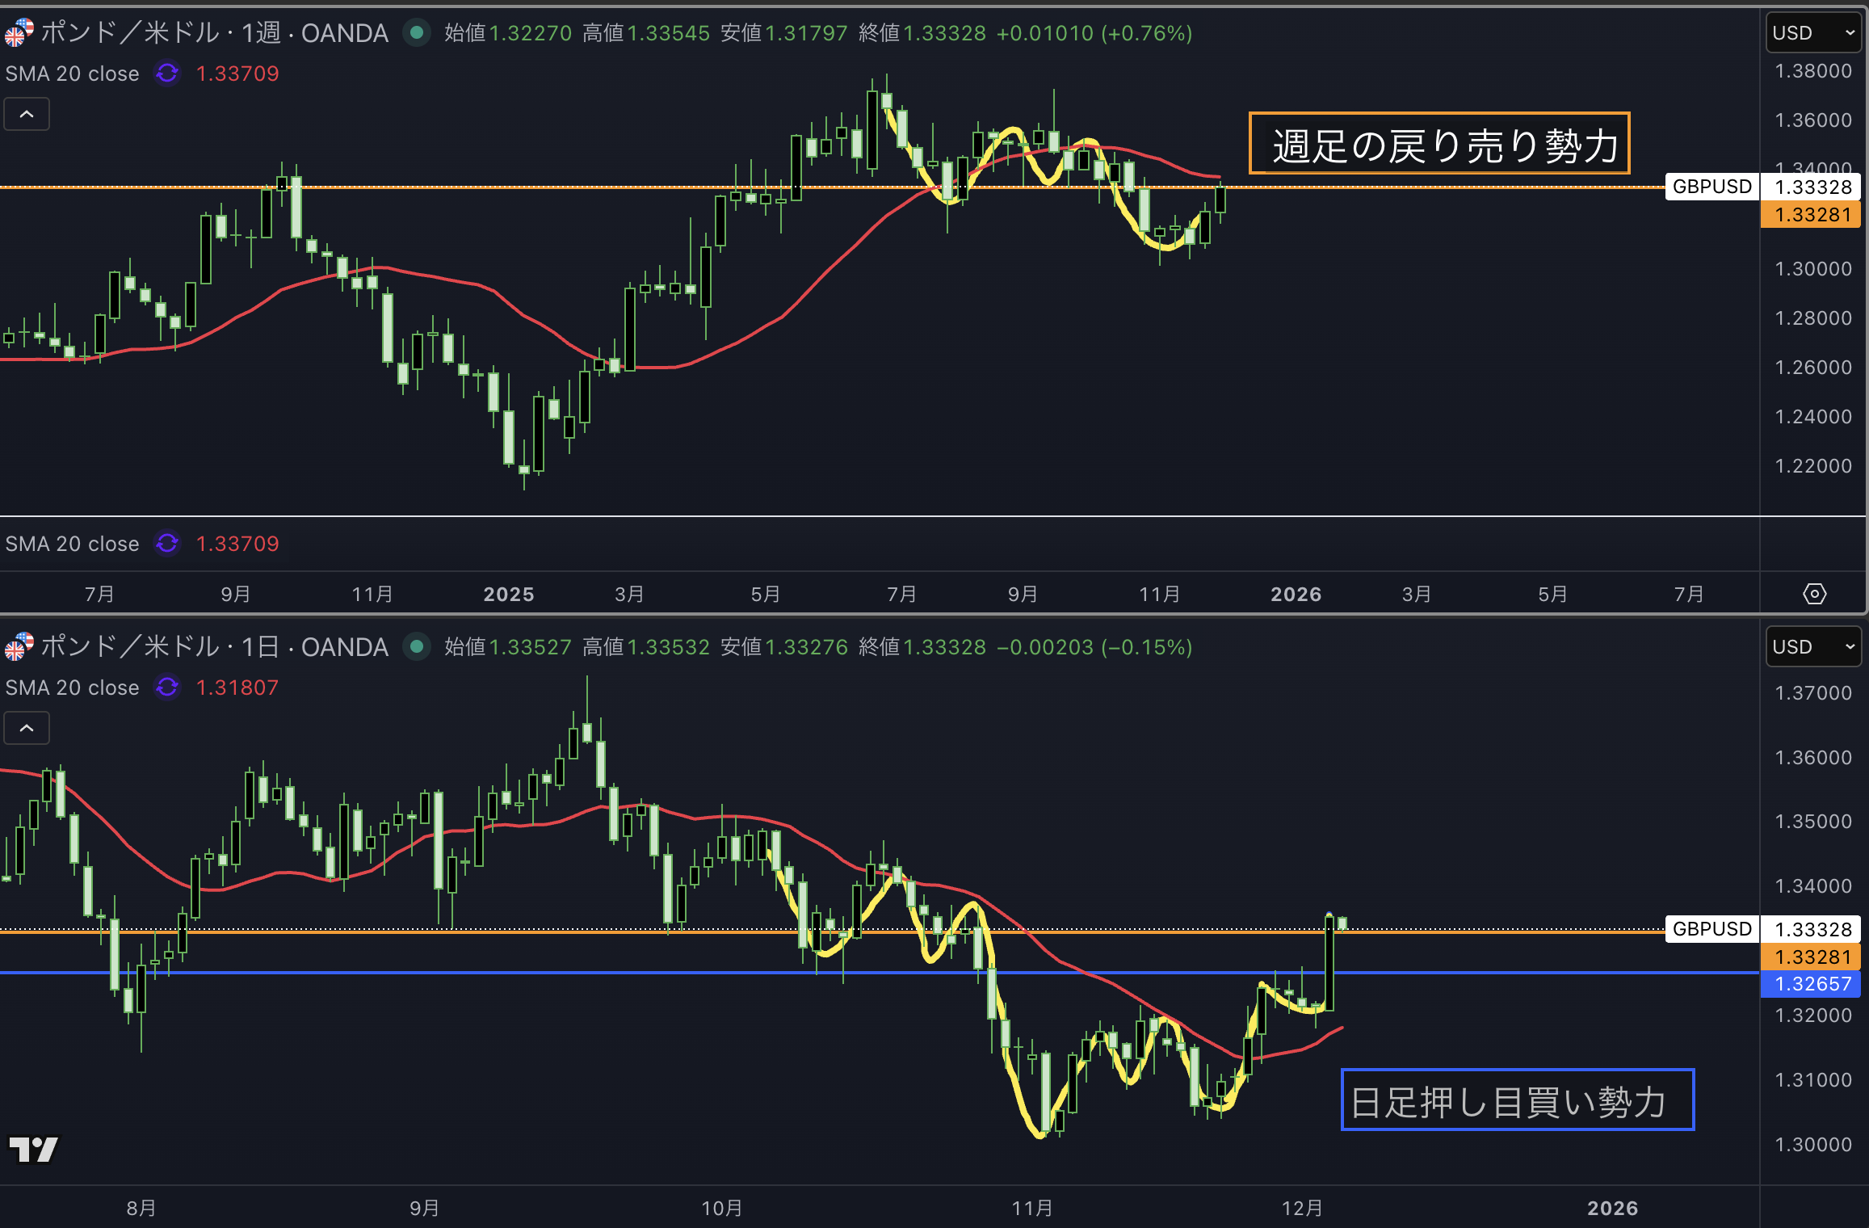The image size is (1869, 1228).
Task: Open USD currency dropdown on weekly chart
Action: click(x=1813, y=32)
